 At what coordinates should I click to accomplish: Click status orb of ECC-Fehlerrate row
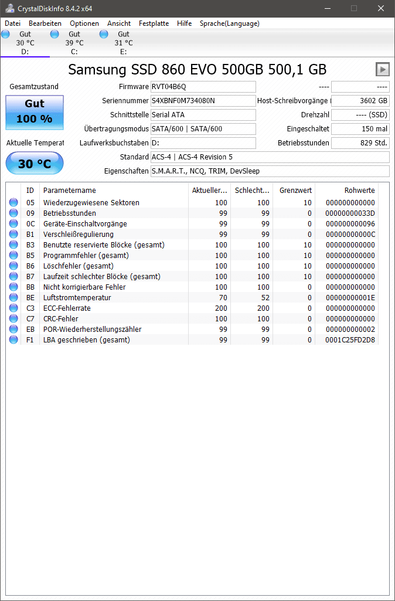[13, 308]
